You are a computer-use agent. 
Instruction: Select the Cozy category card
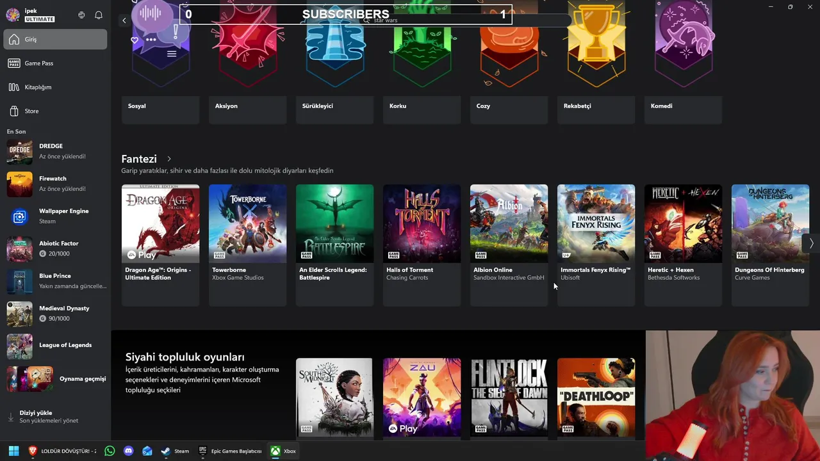[x=509, y=61]
